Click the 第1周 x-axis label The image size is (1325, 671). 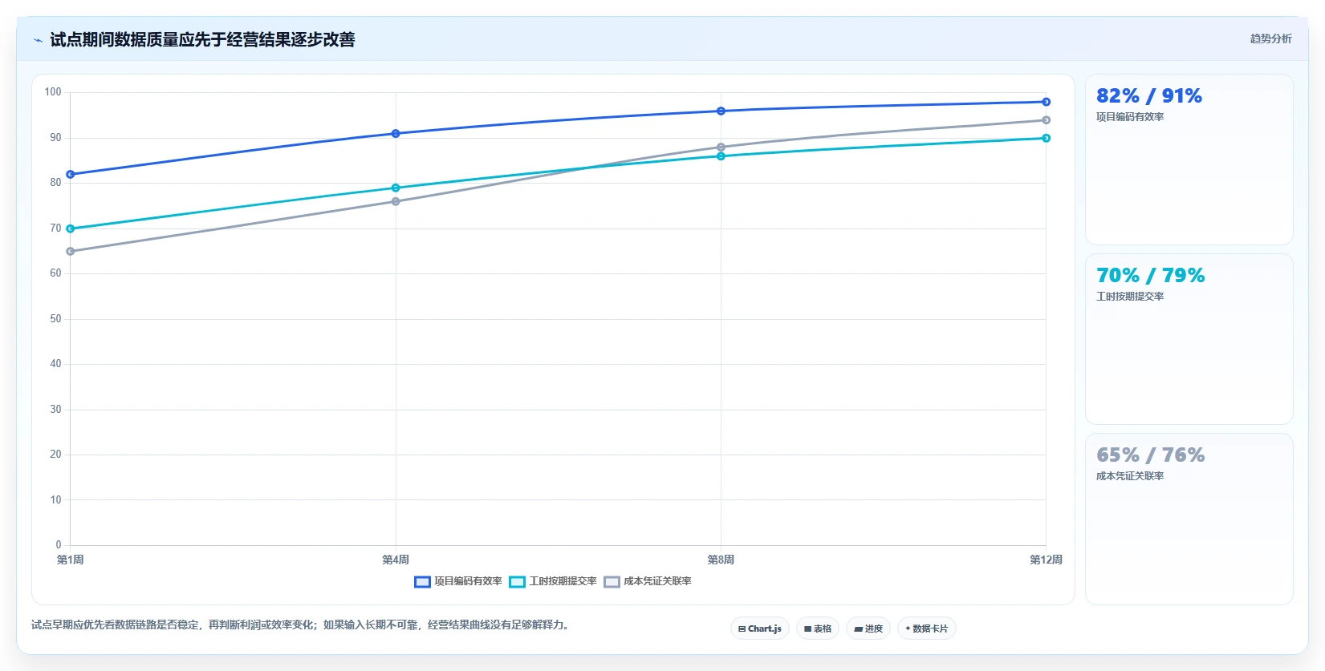click(71, 560)
